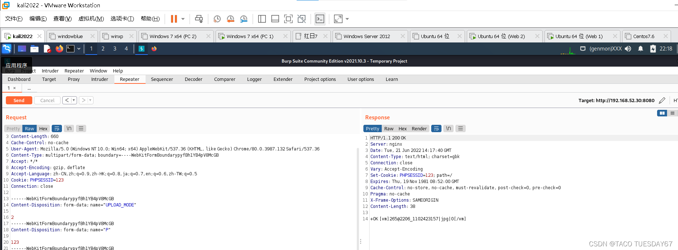The width and height of the screenshot is (678, 250).
Task: Open the Kali dragon applications menu icon
Action: point(7,49)
